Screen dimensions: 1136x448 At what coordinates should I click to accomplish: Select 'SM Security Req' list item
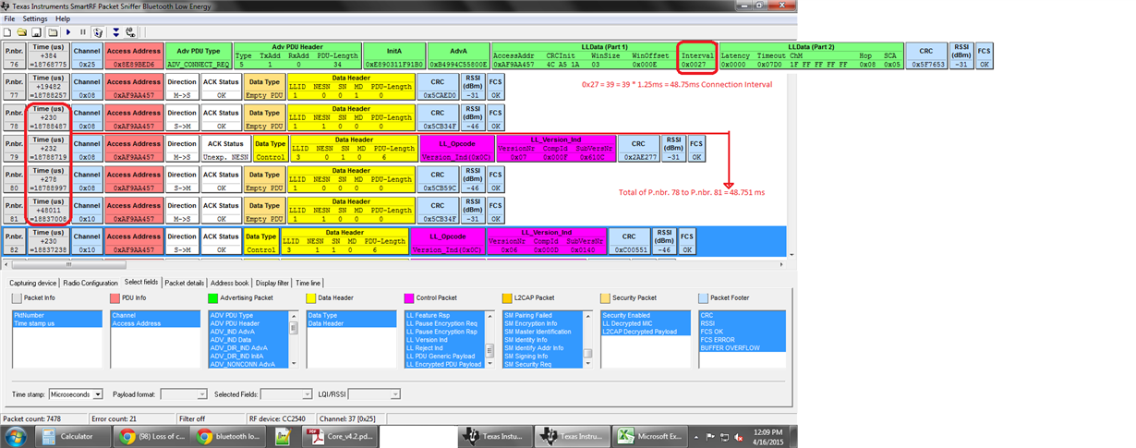point(543,364)
